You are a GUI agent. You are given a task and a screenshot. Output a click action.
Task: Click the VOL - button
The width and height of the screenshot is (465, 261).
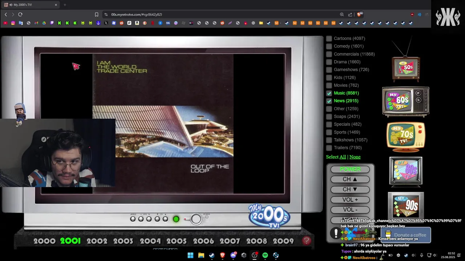[x=350, y=210]
